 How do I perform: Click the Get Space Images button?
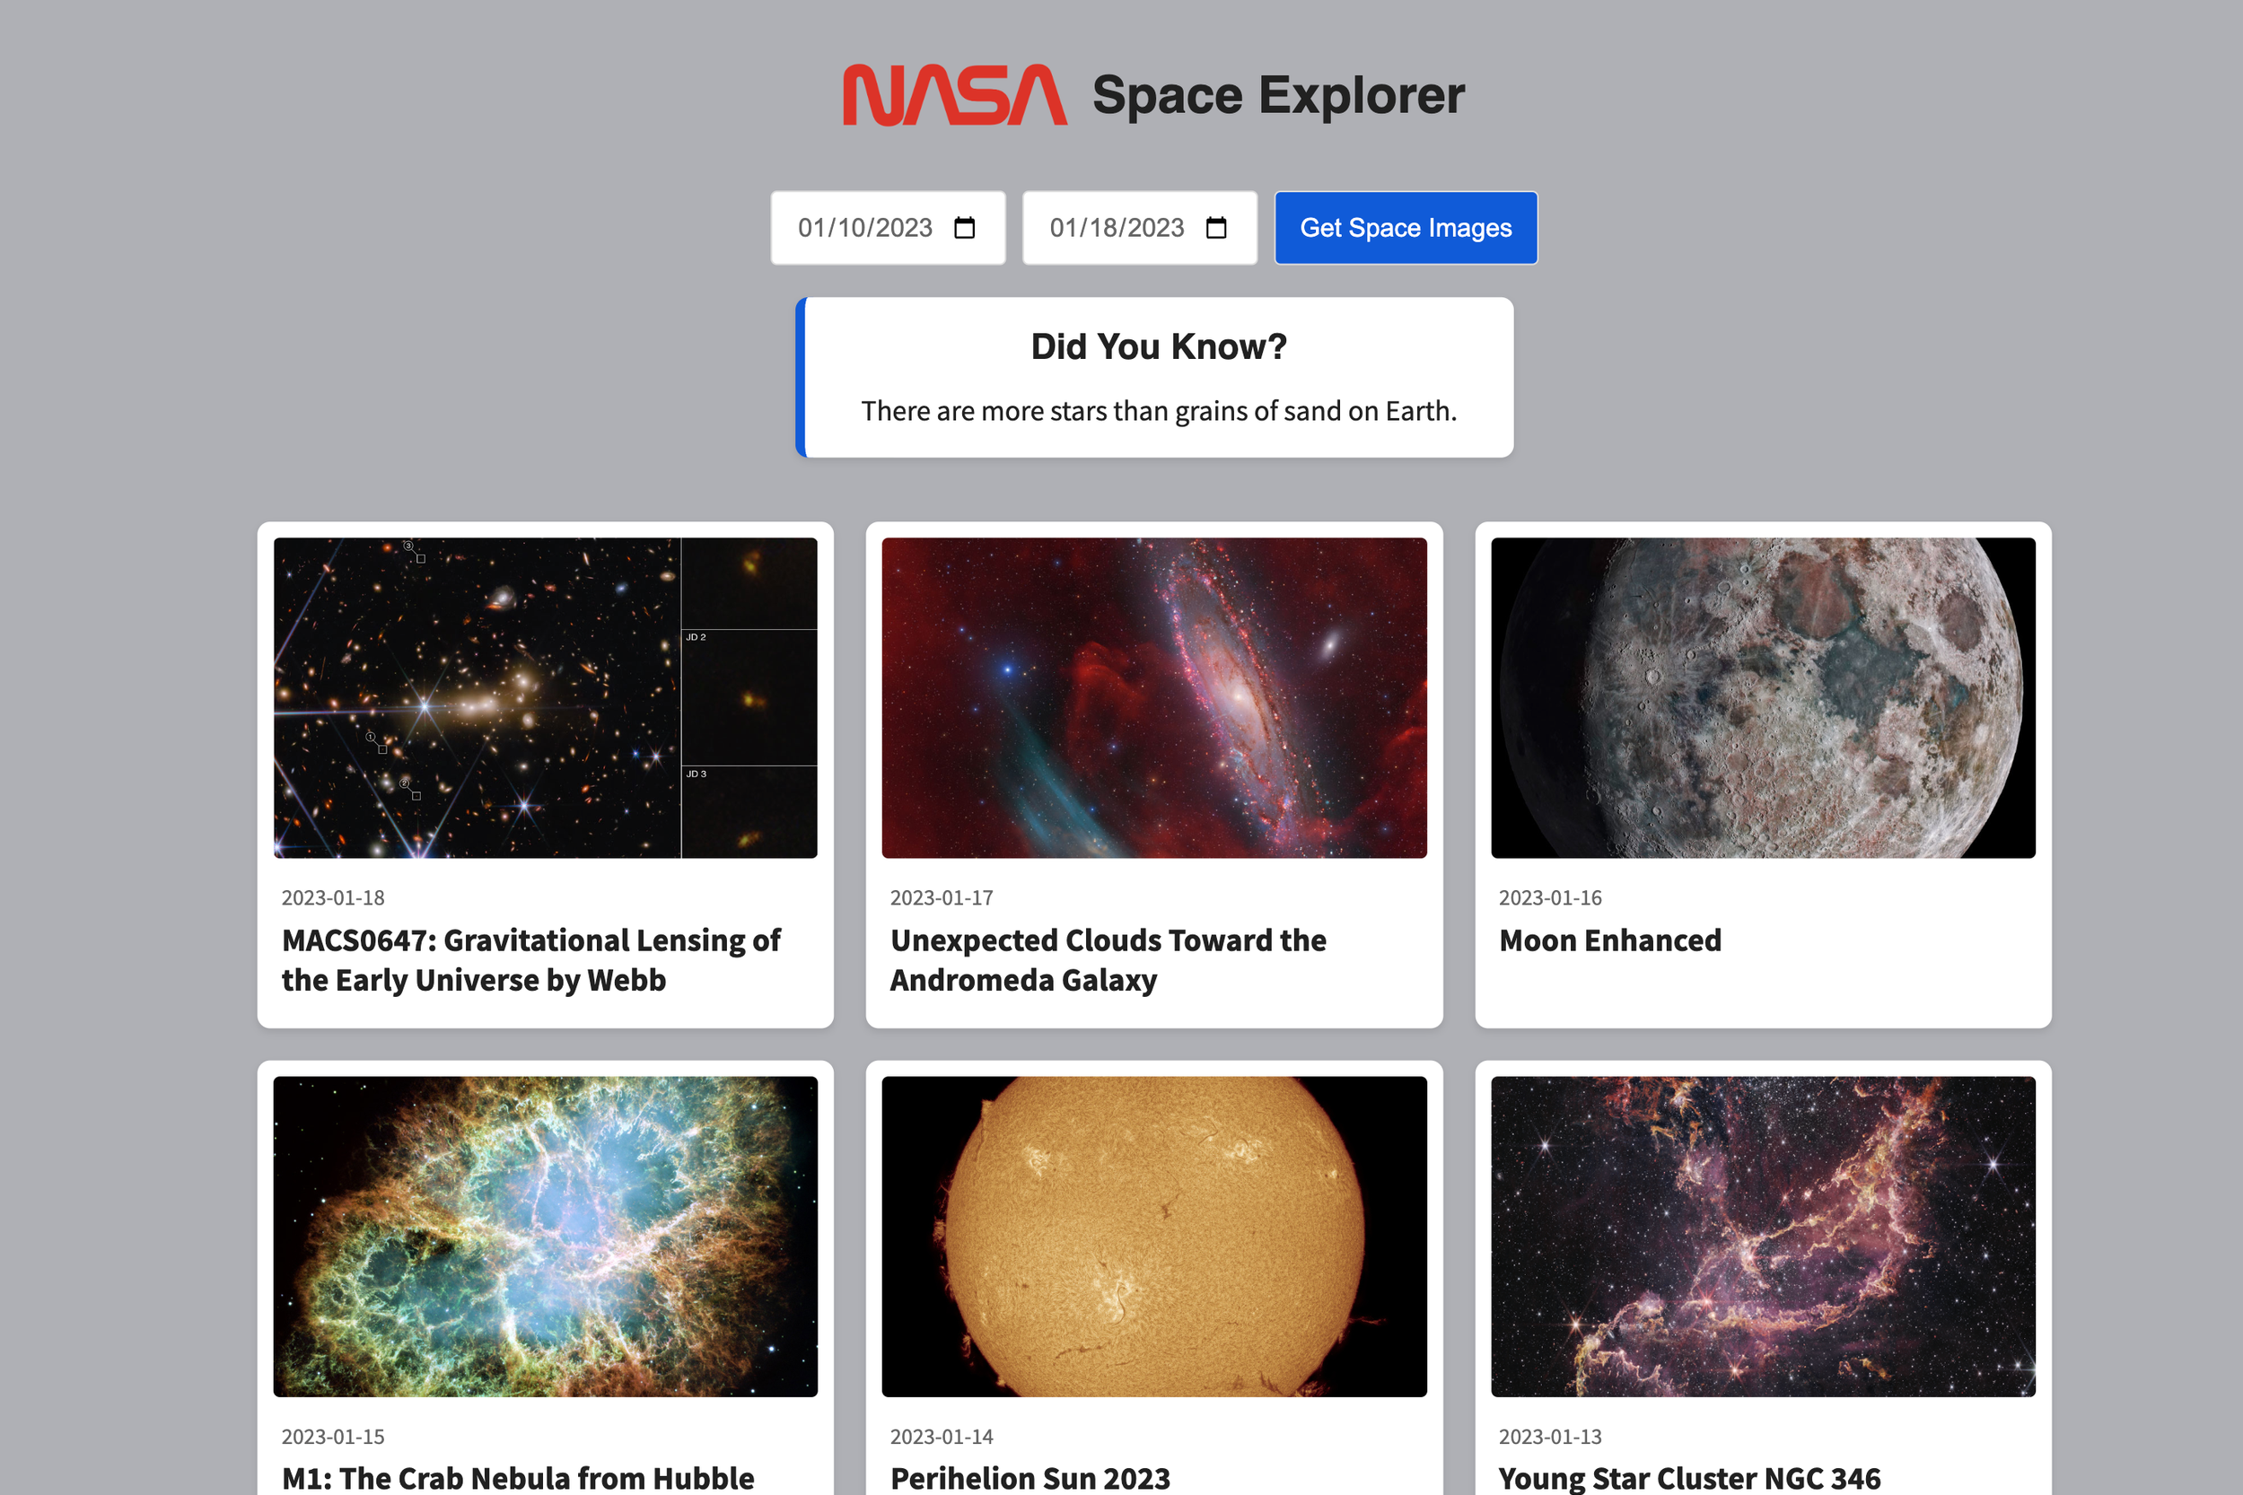coord(1406,228)
